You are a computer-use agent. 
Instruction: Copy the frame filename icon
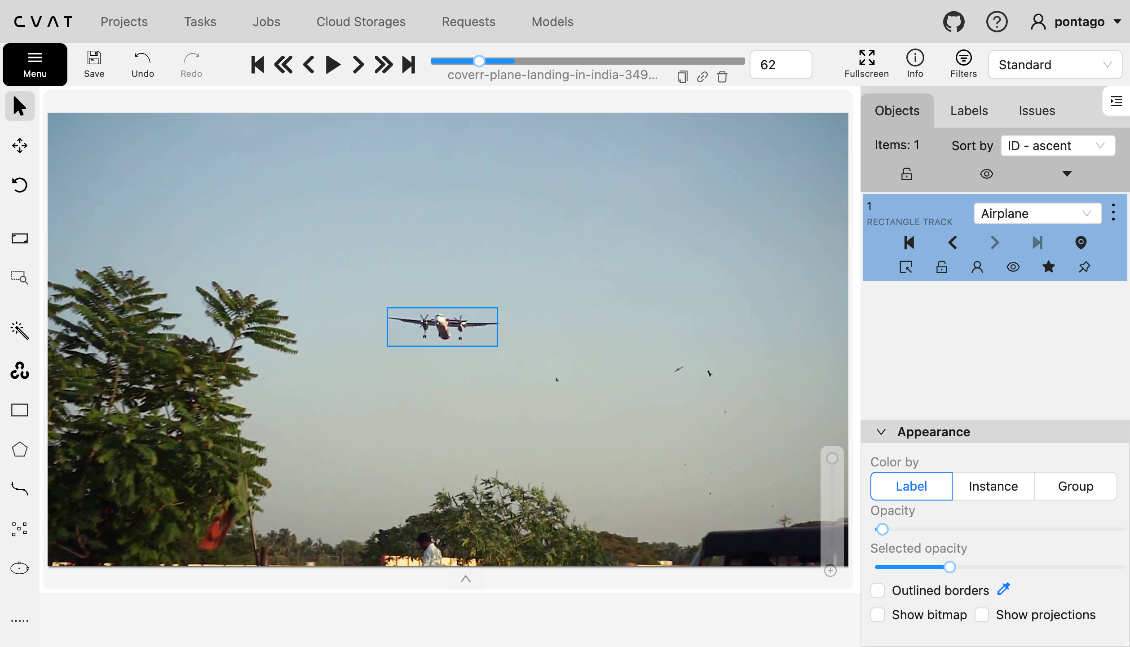coord(682,77)
